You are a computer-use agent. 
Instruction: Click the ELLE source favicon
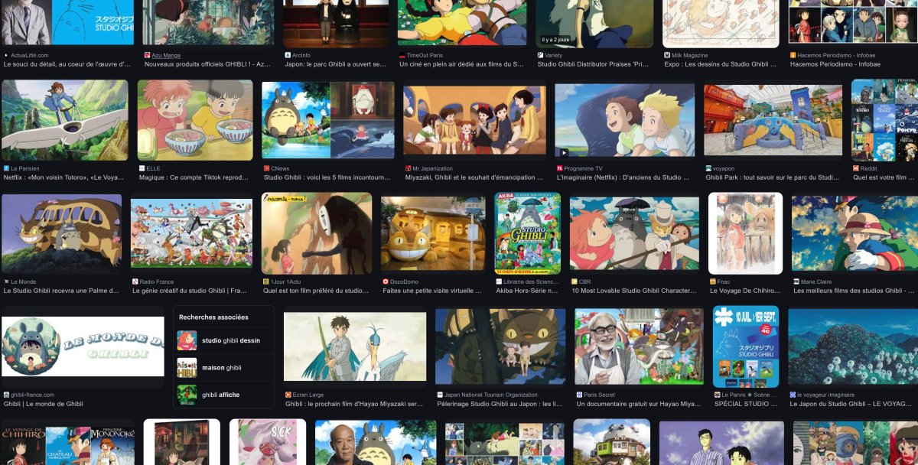[x=142, y=168]
